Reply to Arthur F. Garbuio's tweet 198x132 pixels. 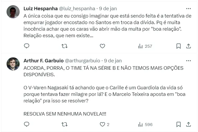27,124
